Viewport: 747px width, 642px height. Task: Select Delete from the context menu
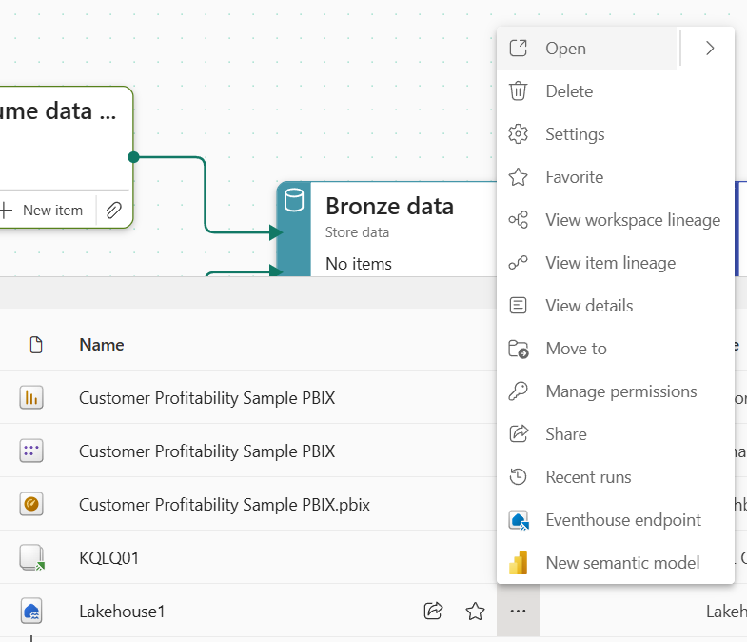(x=568, y=91)
